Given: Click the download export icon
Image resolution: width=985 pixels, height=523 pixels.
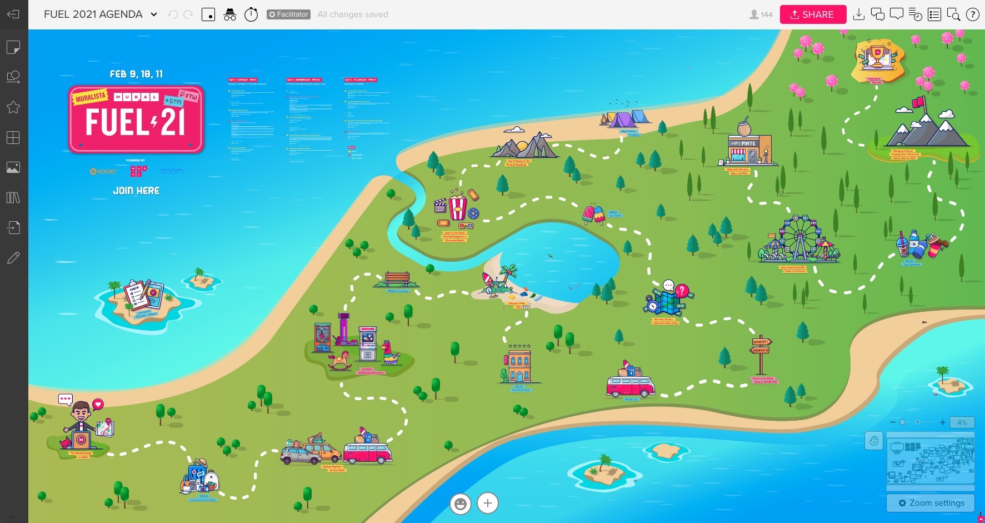Looking at the screenshot, I should click(x=859, y=14).
